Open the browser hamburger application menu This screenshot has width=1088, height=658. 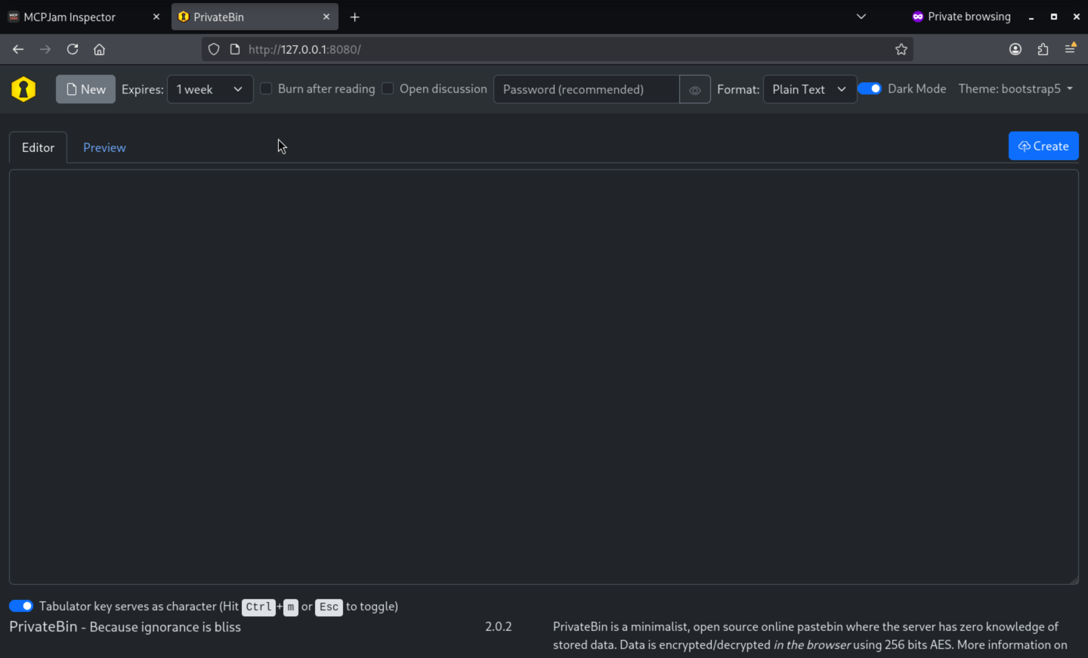tap(1070, 49)
